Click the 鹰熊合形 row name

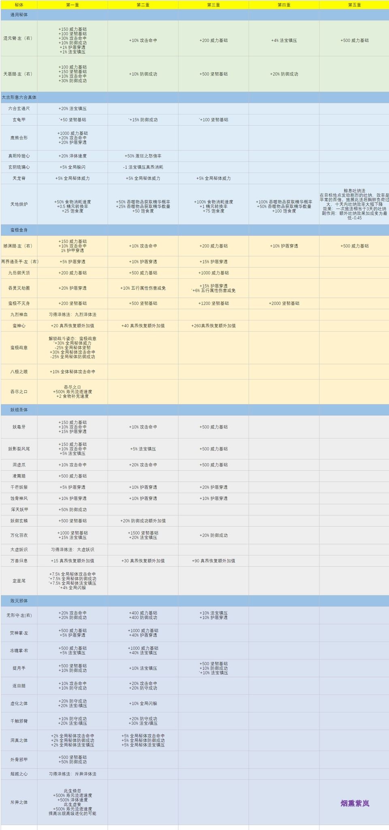click(19, 138)
